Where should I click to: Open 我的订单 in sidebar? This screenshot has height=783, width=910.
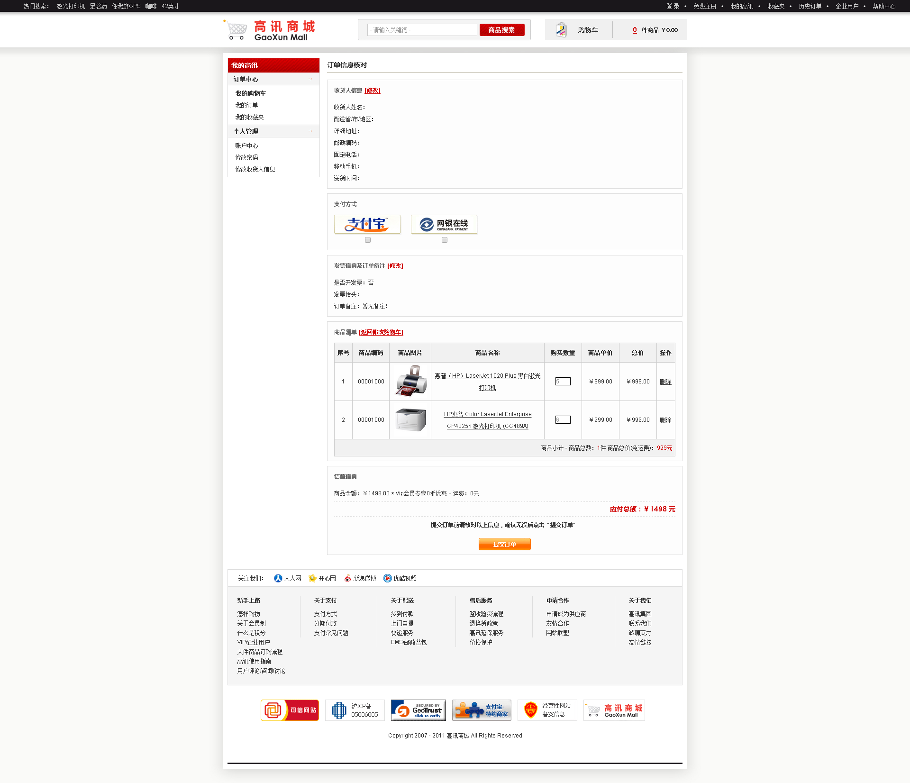[x=247, y=105]
